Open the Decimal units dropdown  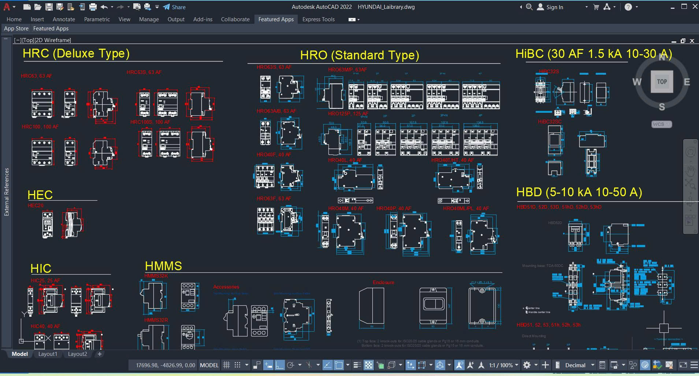click(x=579, y=365)
